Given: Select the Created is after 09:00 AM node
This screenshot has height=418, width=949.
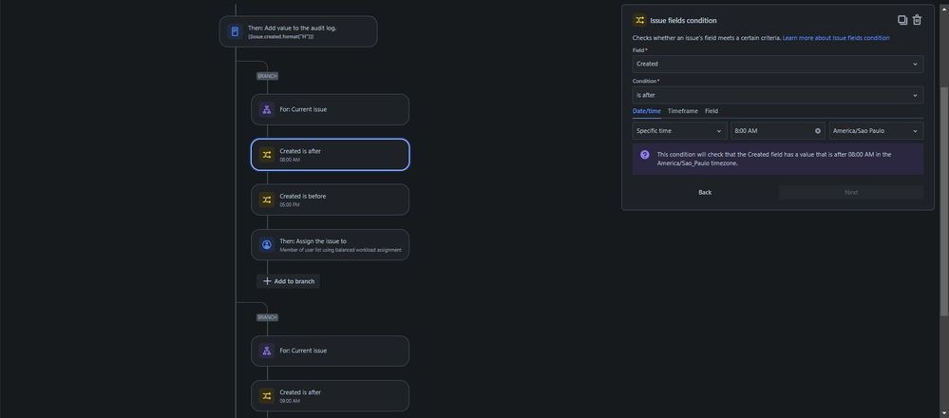Looking at the screenshot, I should (330, 396).
